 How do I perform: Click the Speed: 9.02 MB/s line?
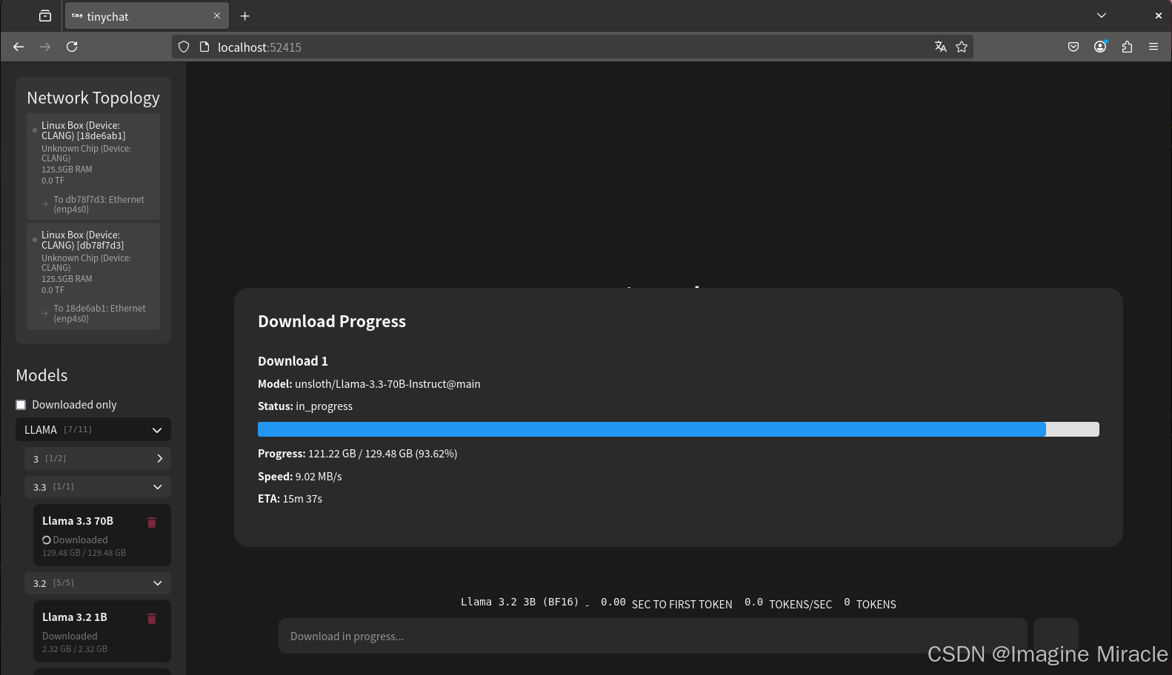tap(300, 476)
